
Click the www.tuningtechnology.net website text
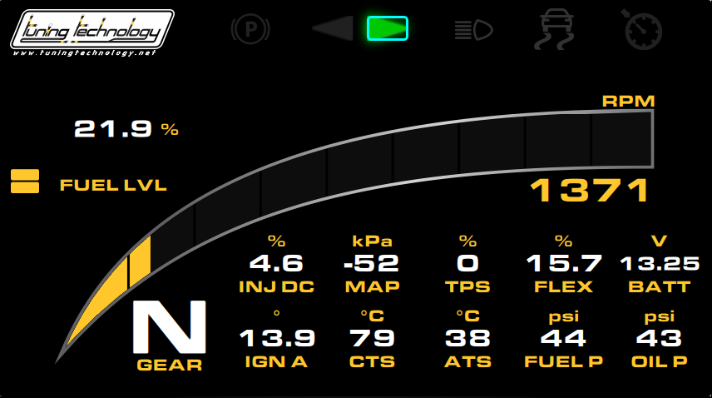coord(85,52)
